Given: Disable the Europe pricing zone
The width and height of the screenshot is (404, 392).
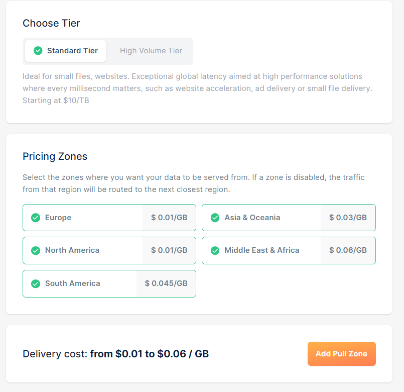Looking at the screenshot, I should pyautogui.click(x=109, y=218).
